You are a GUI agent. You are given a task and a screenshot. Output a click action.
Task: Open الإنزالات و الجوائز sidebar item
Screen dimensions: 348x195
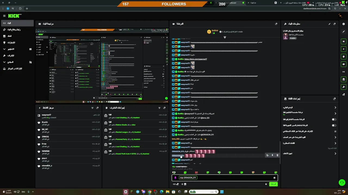point(17,69)
